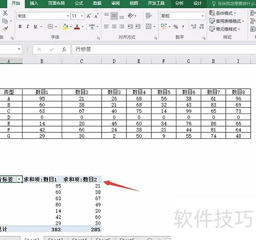Viewport: 256px width, 240px height.
Task: Open the 常规 number format dropdown
Action: pos(203,16)
